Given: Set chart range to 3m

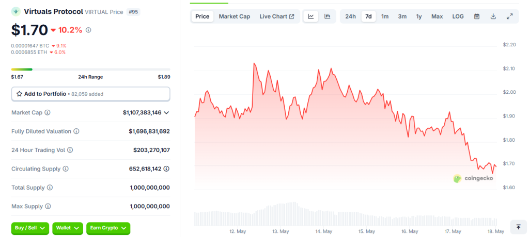Looking at the screenshot, I should 402,16.
